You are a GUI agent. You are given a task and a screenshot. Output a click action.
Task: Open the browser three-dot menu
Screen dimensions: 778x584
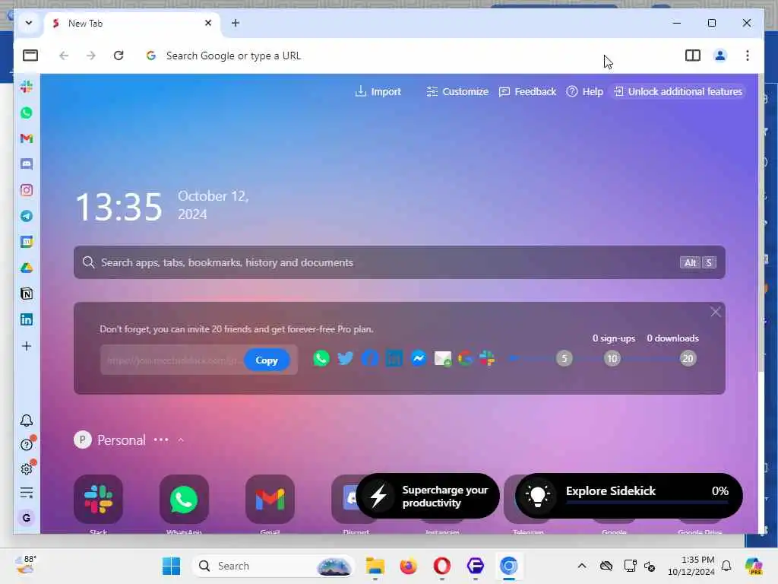[748, 55]
